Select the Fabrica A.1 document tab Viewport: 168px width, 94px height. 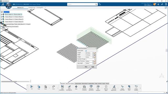point(20,8)
